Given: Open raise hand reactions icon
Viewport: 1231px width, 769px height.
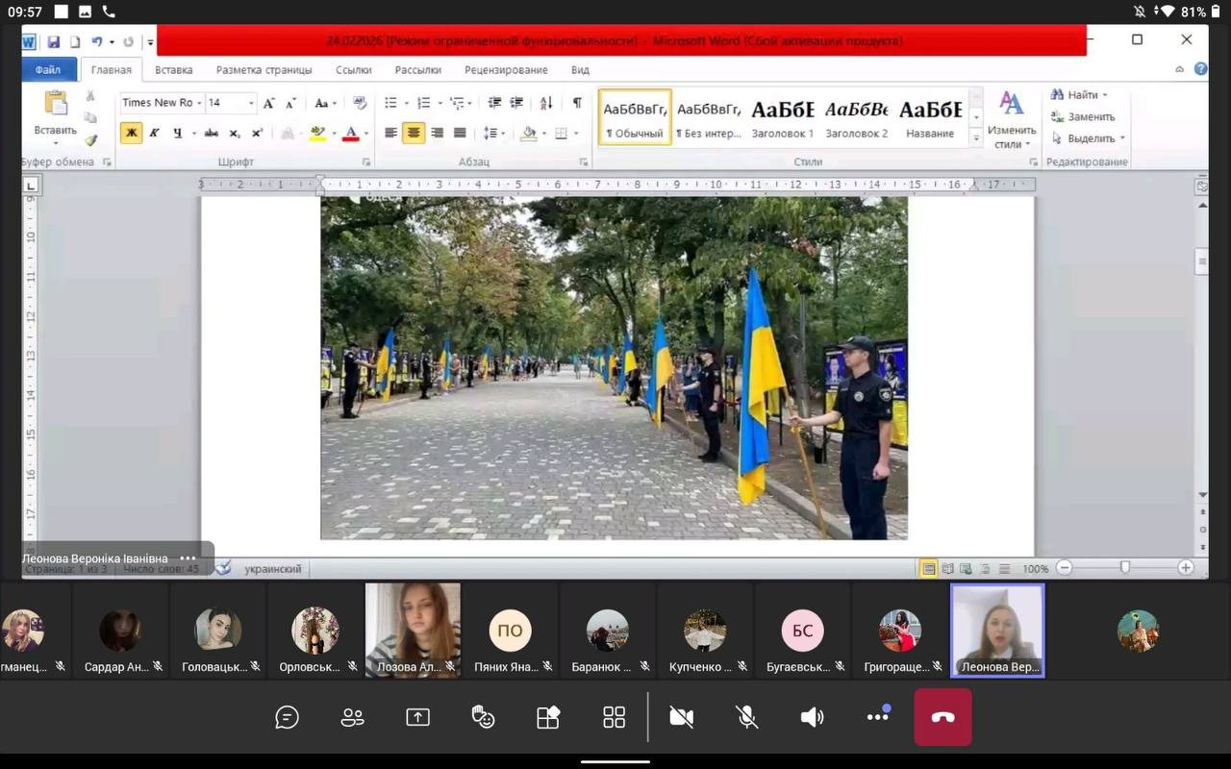Looking at the screenshot, I should click(483, 717).
